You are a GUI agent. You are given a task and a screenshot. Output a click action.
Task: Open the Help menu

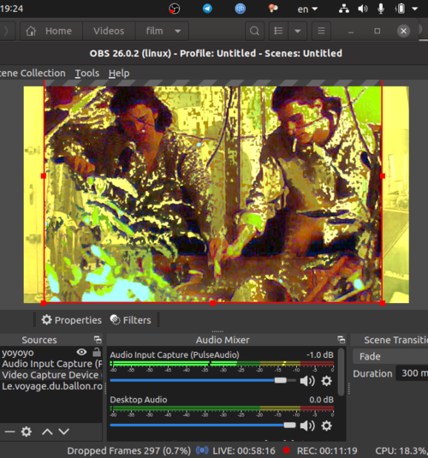[x=119, y=73]
